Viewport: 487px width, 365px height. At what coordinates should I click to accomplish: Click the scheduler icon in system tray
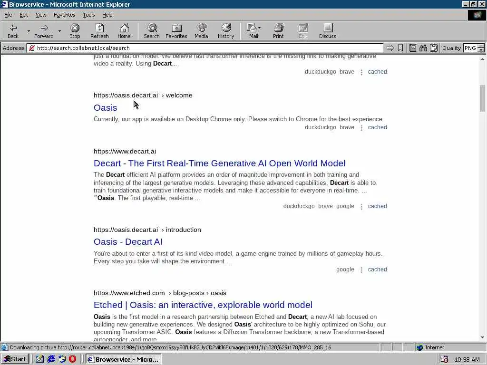(x=444, y=359)
